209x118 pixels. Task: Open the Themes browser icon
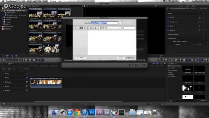196,60
